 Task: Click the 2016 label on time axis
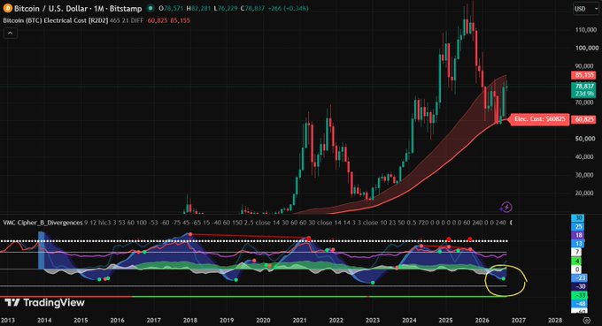point(117,320)
